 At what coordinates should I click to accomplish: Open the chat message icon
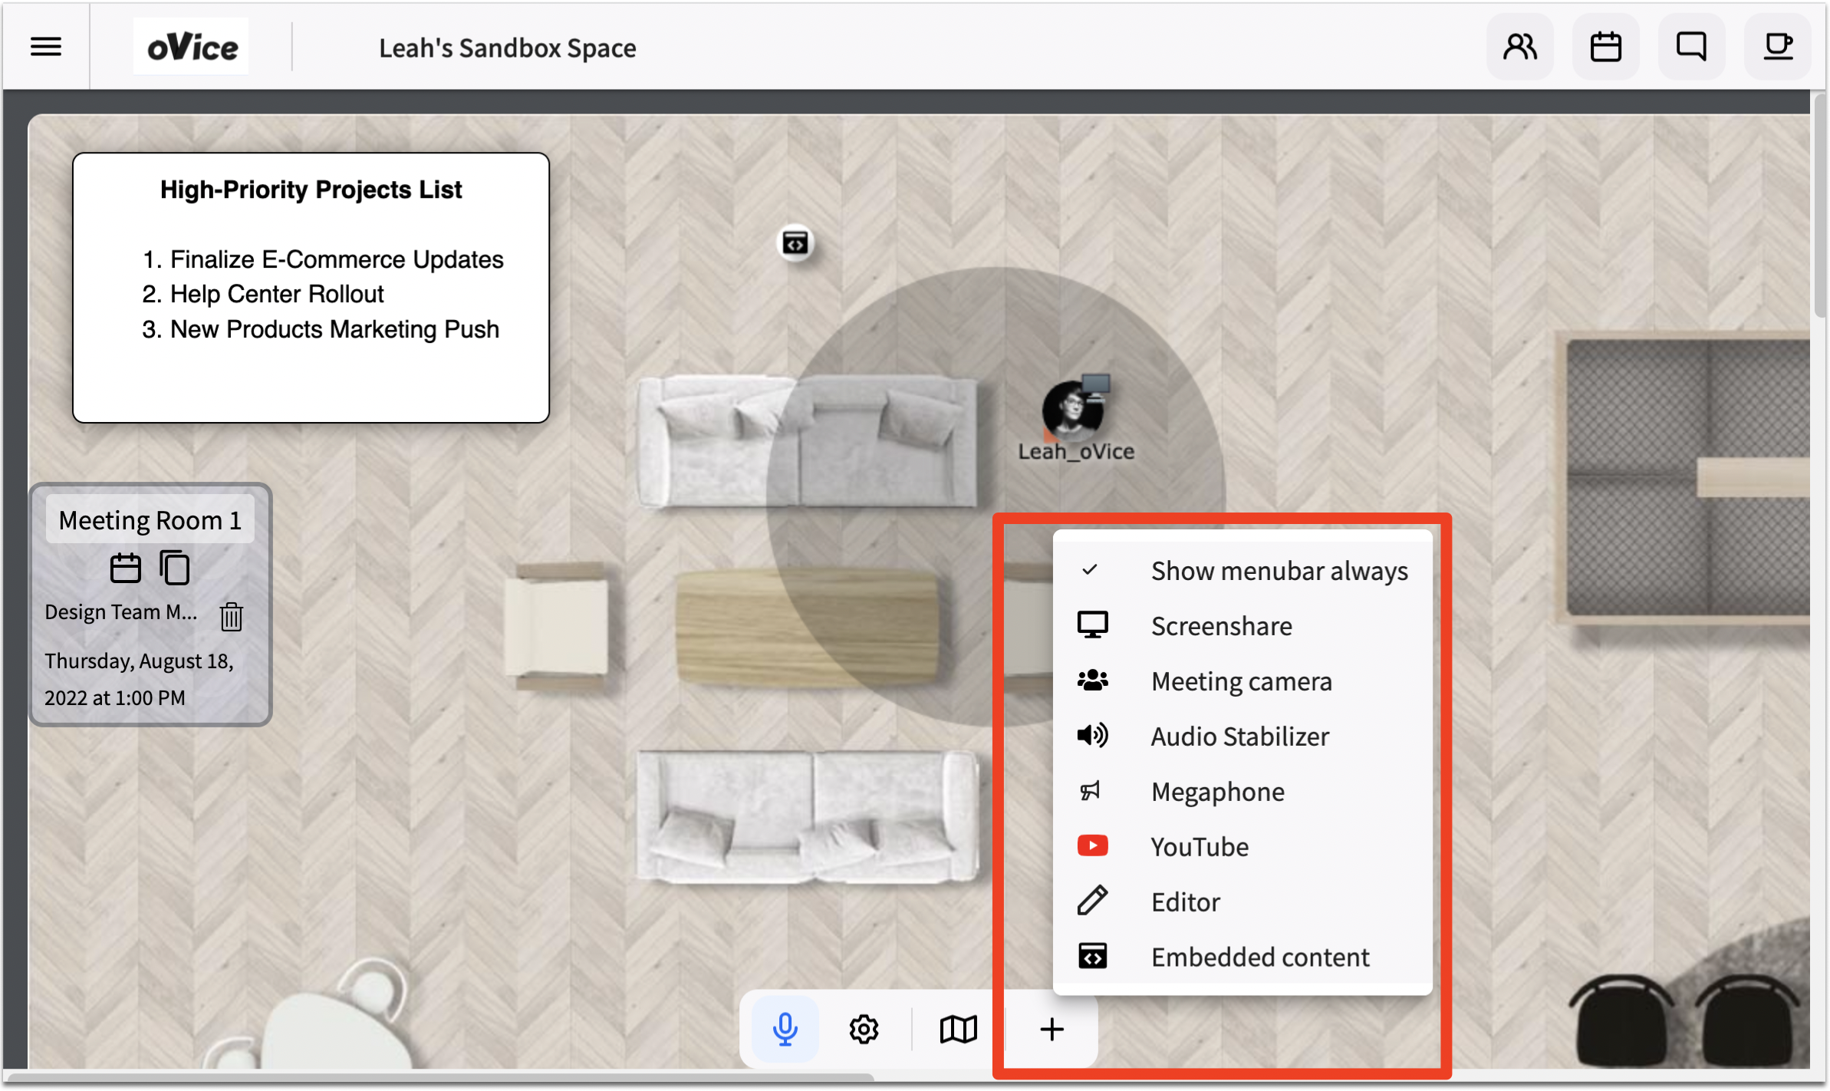click(x=1691, y=47)
